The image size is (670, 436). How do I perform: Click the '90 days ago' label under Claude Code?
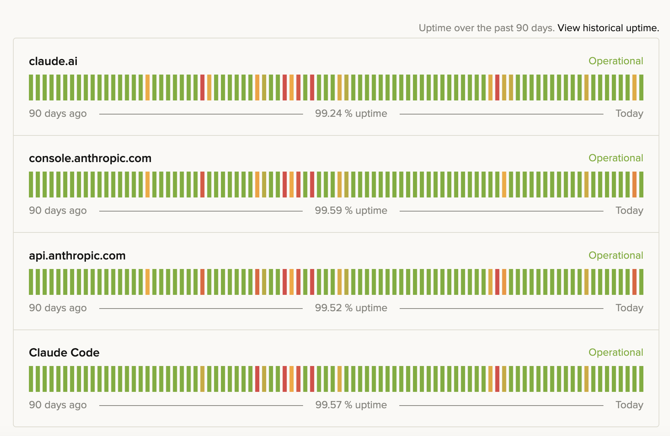[x=58, y=405]
